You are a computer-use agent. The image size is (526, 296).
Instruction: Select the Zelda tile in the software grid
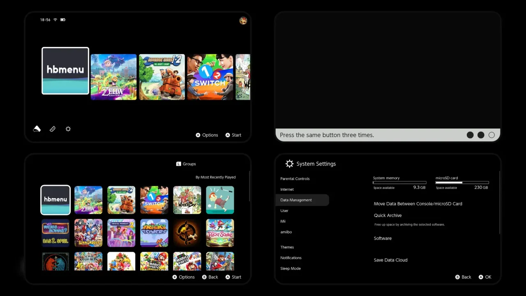[88, 200]
